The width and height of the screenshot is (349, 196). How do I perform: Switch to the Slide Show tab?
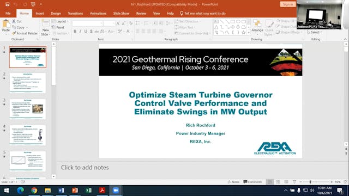click(x=121, y=13)
